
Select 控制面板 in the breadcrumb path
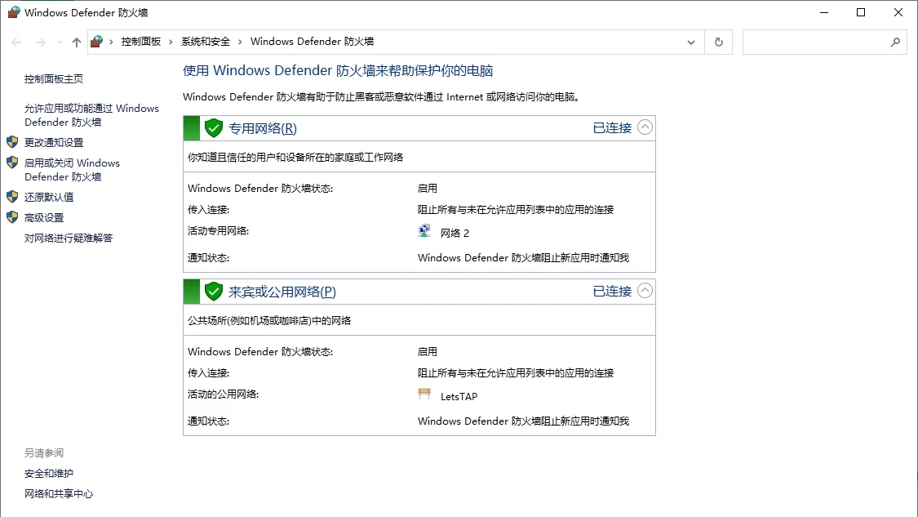[x=140, y=42]
